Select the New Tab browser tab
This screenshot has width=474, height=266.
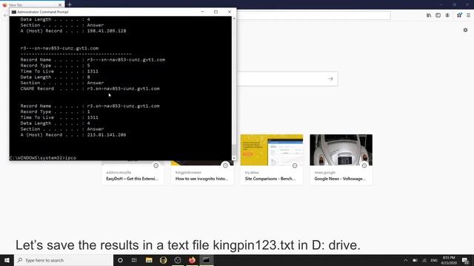(x=33, y=5)
